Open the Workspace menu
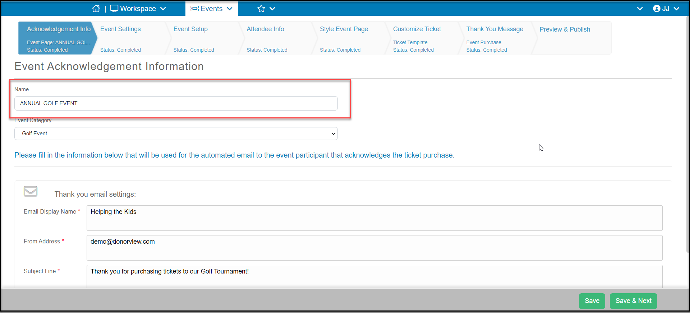Image resolution: width=690 pixels, height=313 pixels. click(138, 9)
